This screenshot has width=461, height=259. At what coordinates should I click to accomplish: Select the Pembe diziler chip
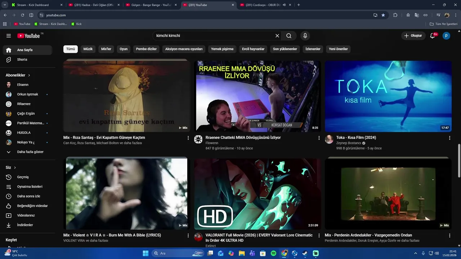146,49
